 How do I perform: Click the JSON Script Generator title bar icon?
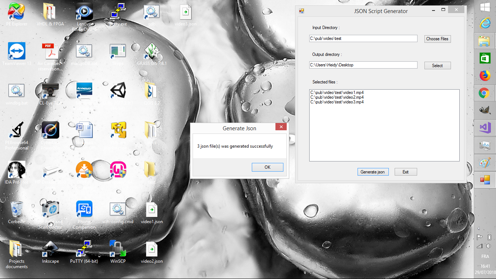click(x=301, y=11)
